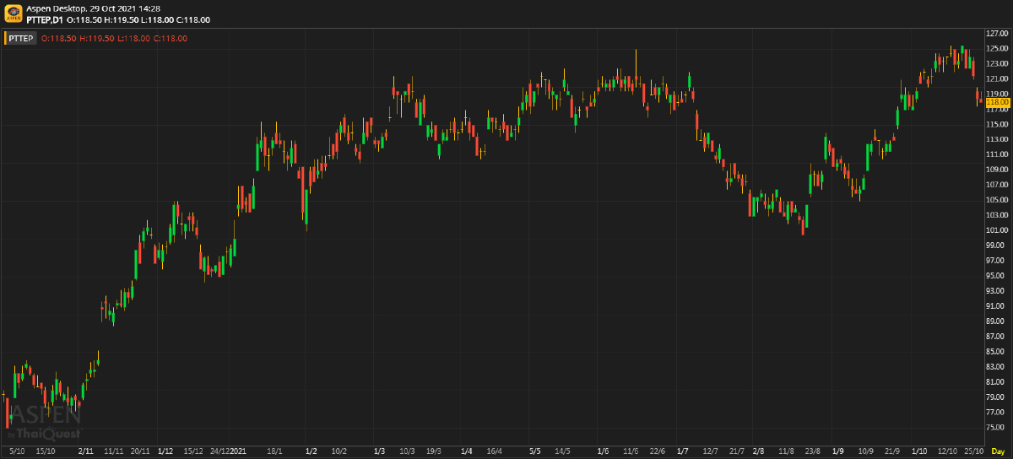
Task: Select the 1/6 date axis marker
Action: point(603,451)
